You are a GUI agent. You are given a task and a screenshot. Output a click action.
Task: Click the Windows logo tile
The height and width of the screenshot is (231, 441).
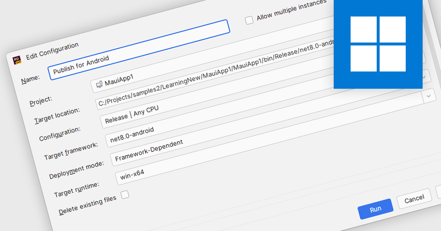tap(378, 44)
